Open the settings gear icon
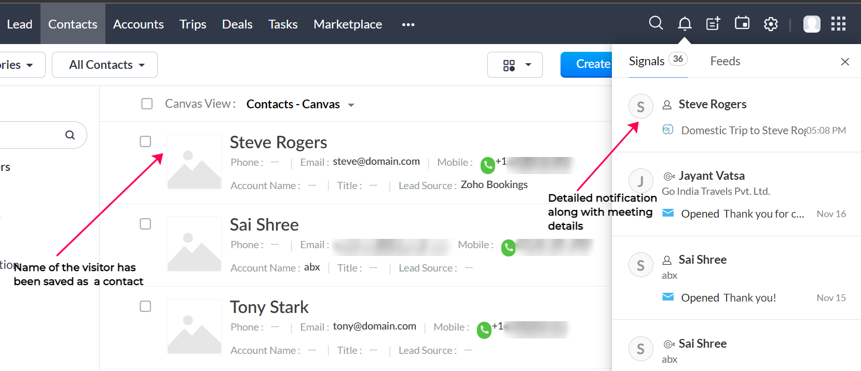The height and width of the screenshot is (371, 861). tap(771, 24)
